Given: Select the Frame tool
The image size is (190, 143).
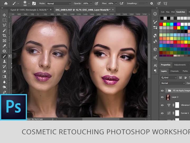Looking at the screenshot, I should pyautogui.click(x=4, y=41).
